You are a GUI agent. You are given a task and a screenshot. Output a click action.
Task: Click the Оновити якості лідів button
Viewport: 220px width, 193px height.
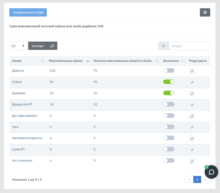pyautogui.click(x=28, y=13)
